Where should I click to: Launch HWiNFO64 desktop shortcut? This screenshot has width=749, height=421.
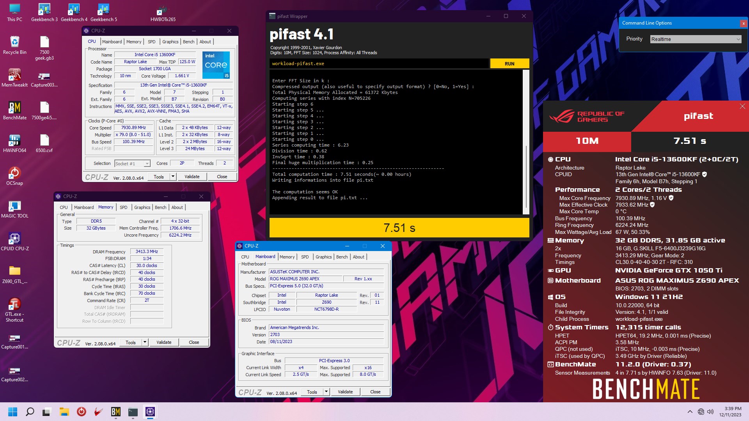pyautogui.click(x=14, y=143)
